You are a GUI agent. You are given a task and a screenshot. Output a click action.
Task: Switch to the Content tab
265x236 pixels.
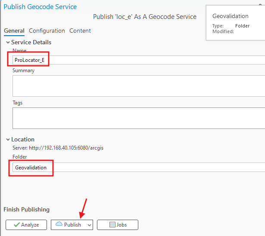[x=80, y=31]
